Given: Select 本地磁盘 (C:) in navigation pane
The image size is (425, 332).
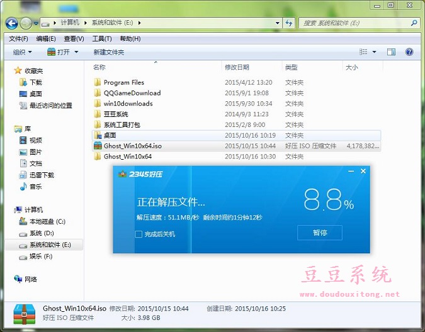Looking at the screenshot, I should 47,222.
